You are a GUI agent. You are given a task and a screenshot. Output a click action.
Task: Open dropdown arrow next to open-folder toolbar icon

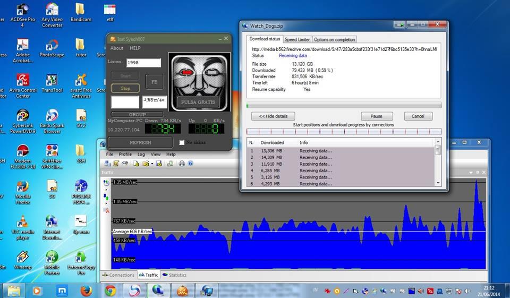point(152,164)
